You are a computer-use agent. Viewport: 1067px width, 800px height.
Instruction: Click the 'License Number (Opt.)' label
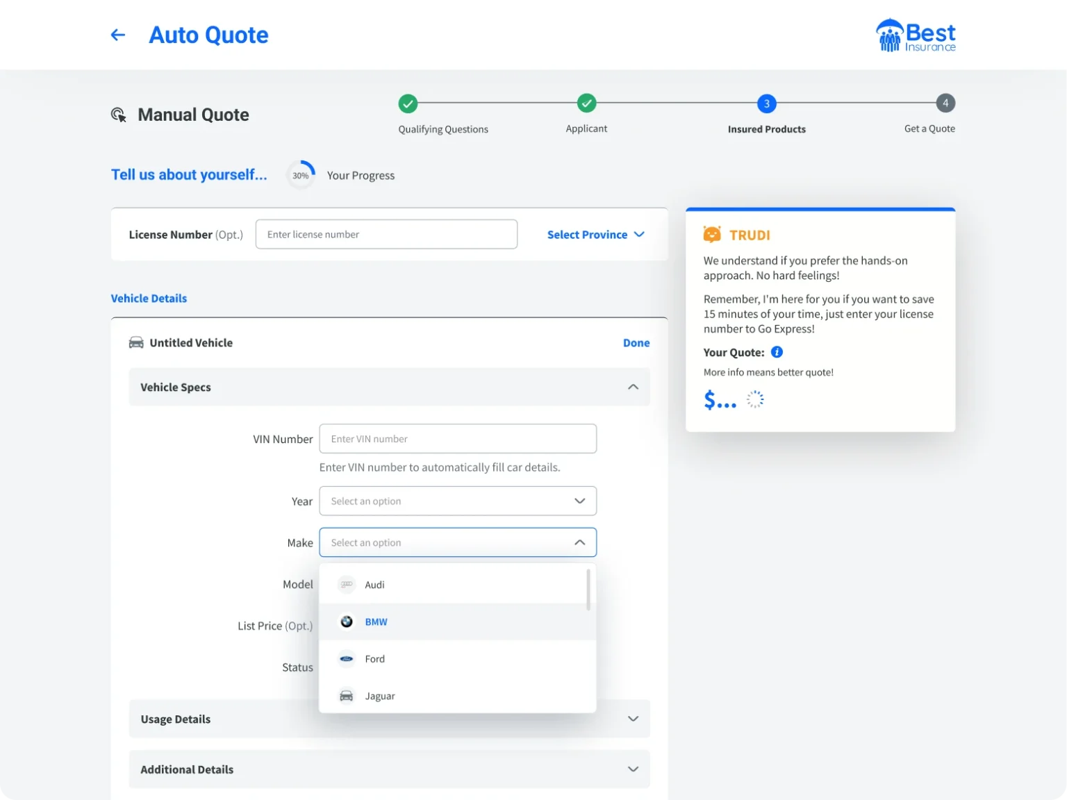point(186,235)
